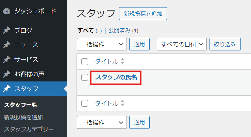The width and height of the screenshot is (251, 137).
Task: Tick the checkbox for スタッフの氏名 row
Action: pyautogui.click(x=85, y=77)
